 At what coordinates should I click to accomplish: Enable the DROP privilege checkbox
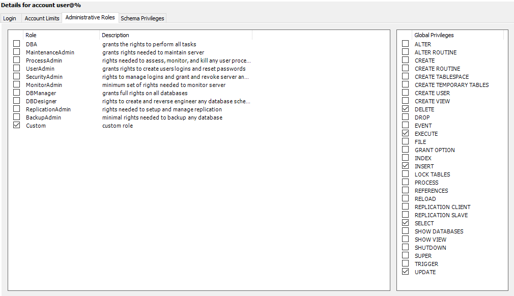pos(406,117)
